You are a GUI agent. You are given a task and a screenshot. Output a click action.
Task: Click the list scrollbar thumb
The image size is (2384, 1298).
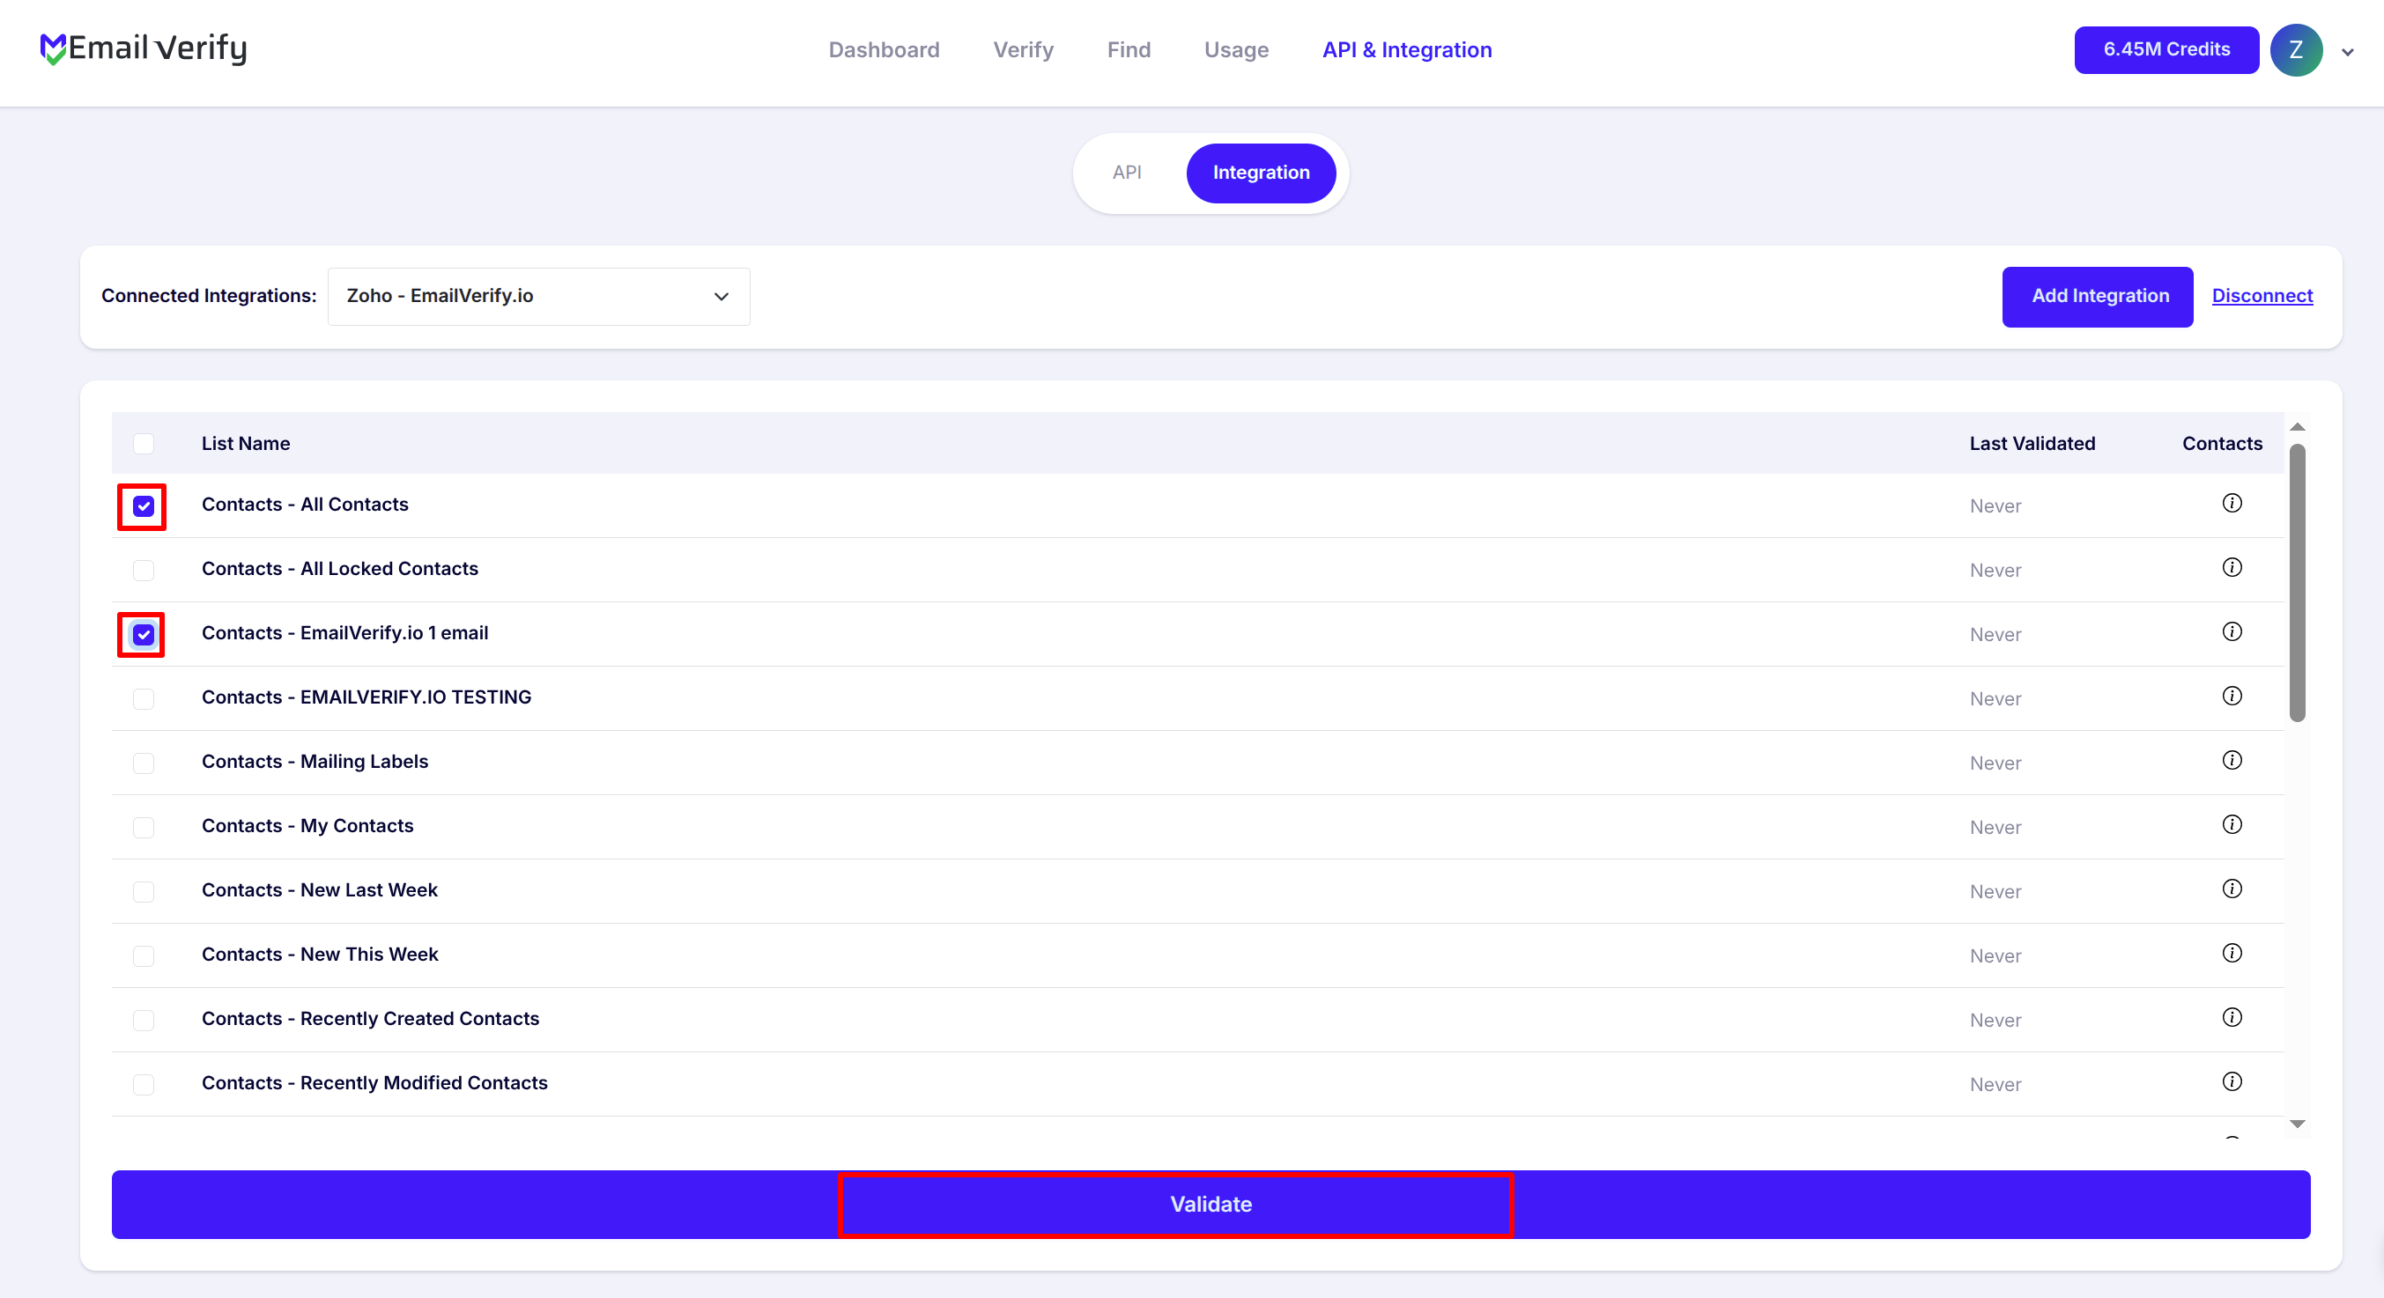pos(2297,583)
